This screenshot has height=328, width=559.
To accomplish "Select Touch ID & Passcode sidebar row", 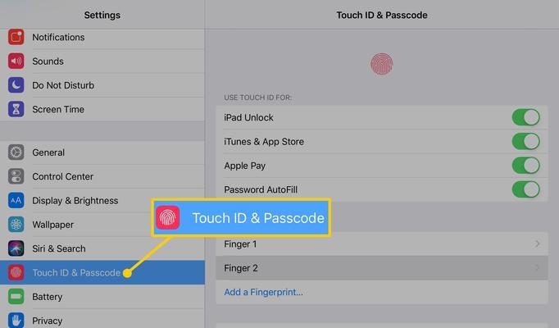I will pyautogui.click(x=102, y=272).
